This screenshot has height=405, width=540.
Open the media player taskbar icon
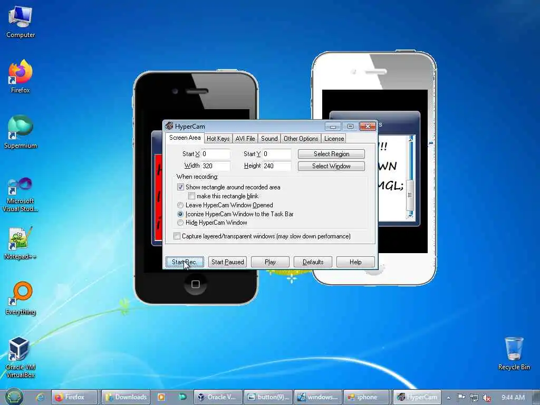(161, 397)
